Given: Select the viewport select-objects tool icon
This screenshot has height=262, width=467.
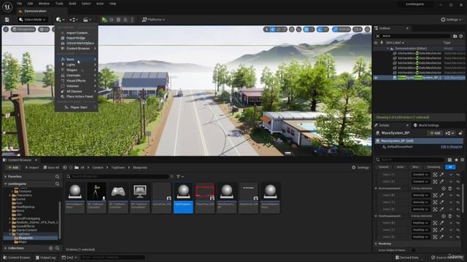Looking at the screenshot, I should 266,29.
